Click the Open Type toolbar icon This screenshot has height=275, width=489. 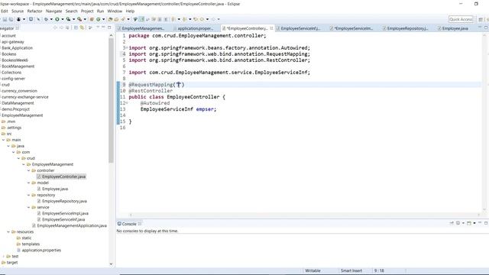(110, 19)
